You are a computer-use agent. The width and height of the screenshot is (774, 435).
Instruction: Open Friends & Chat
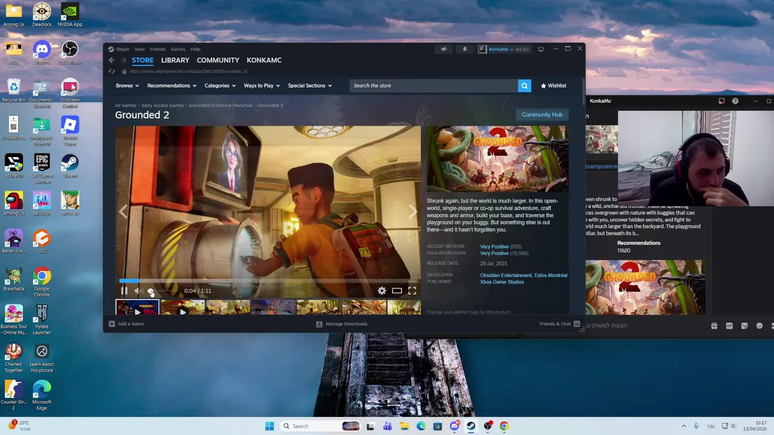pos(559,324)
